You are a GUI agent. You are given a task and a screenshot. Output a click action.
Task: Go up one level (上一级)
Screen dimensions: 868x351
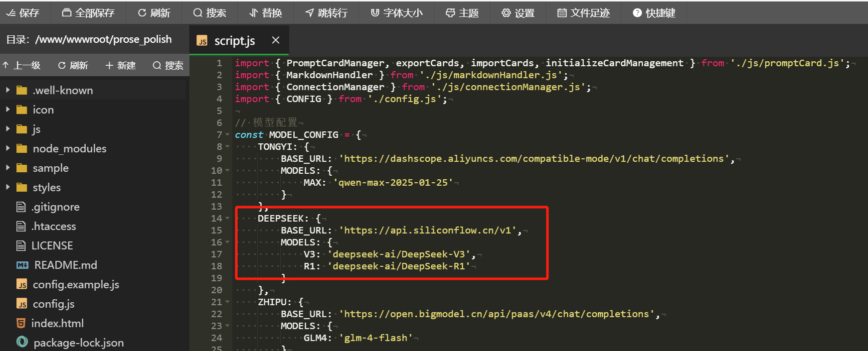click(21, 65)
